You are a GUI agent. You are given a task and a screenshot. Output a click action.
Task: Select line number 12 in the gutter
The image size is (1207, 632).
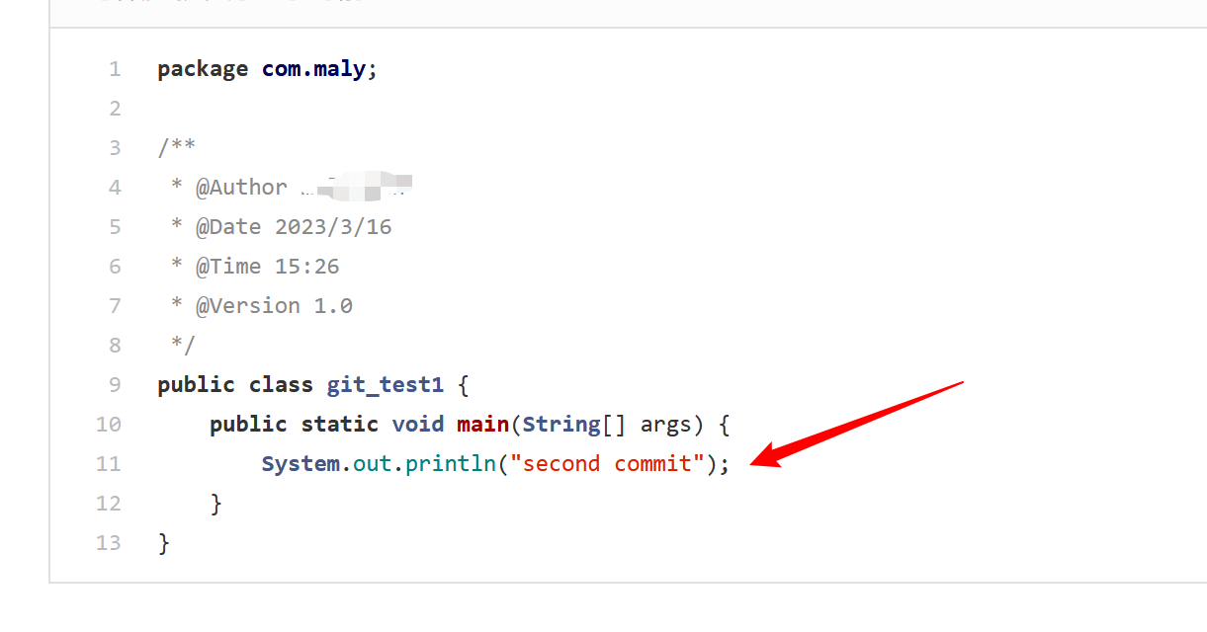coord(109,504)
